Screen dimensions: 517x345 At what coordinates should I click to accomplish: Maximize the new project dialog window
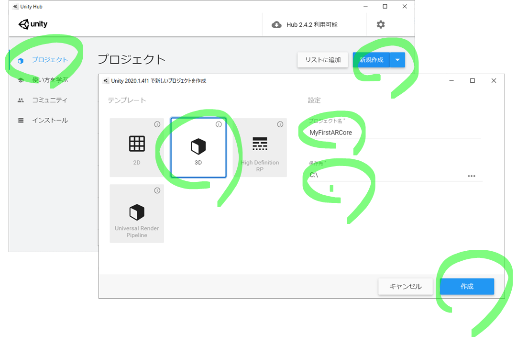[473, 81]
